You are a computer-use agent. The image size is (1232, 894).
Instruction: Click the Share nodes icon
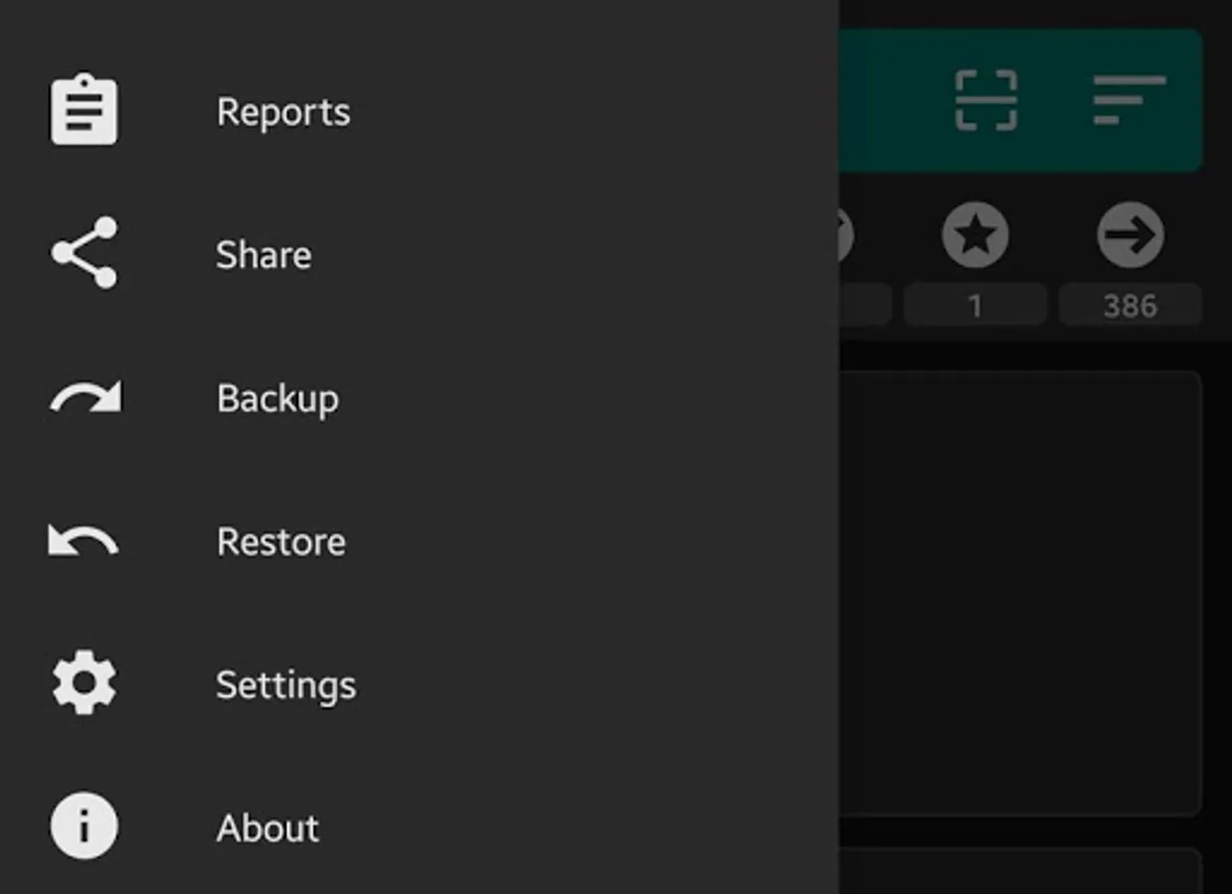tap(85, 253)
